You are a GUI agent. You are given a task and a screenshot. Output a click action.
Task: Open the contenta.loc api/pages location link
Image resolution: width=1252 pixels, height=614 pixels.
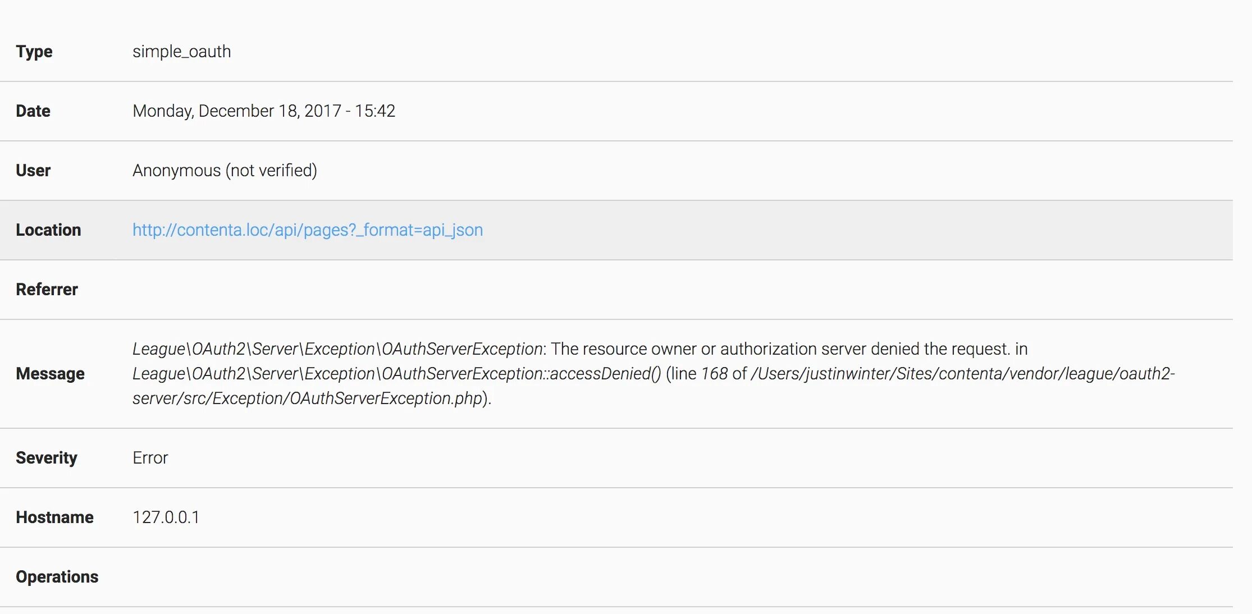tap(307, 230)
